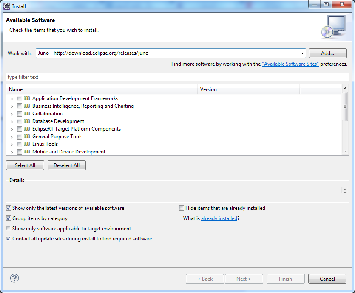Expand the Collaboration category
The image size is (355, 293).
point(11,114)
